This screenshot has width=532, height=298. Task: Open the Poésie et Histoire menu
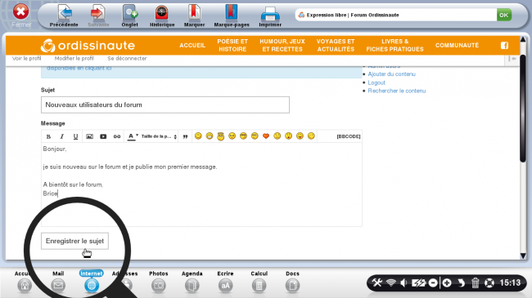(232, 46)
